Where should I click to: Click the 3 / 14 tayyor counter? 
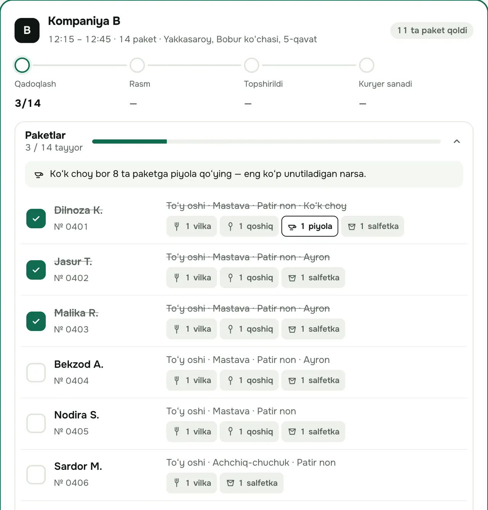(54, 148)
